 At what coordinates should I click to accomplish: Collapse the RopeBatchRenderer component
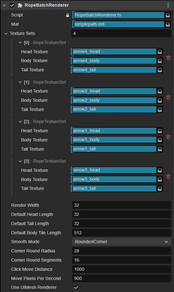point(4,5)
